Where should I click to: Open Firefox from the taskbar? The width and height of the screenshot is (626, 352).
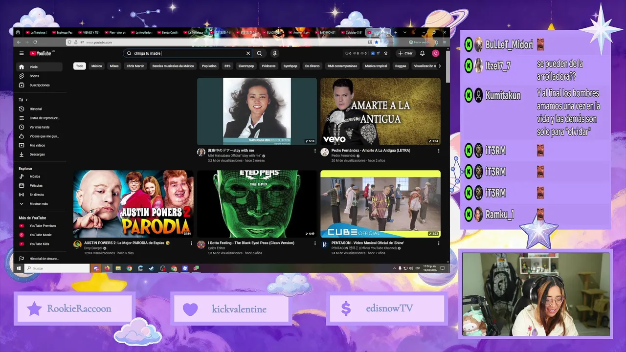pos(107,268)
